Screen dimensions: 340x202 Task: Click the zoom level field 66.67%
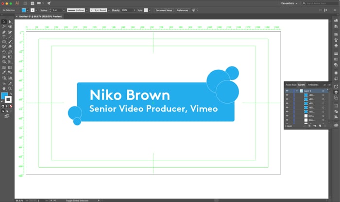20,201
